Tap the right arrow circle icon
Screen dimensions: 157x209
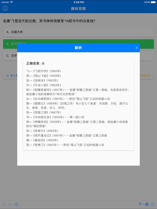pyautogui.click(x=153, y=204)
